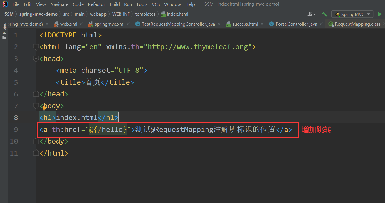Open the VCS menu

[156, 4]
